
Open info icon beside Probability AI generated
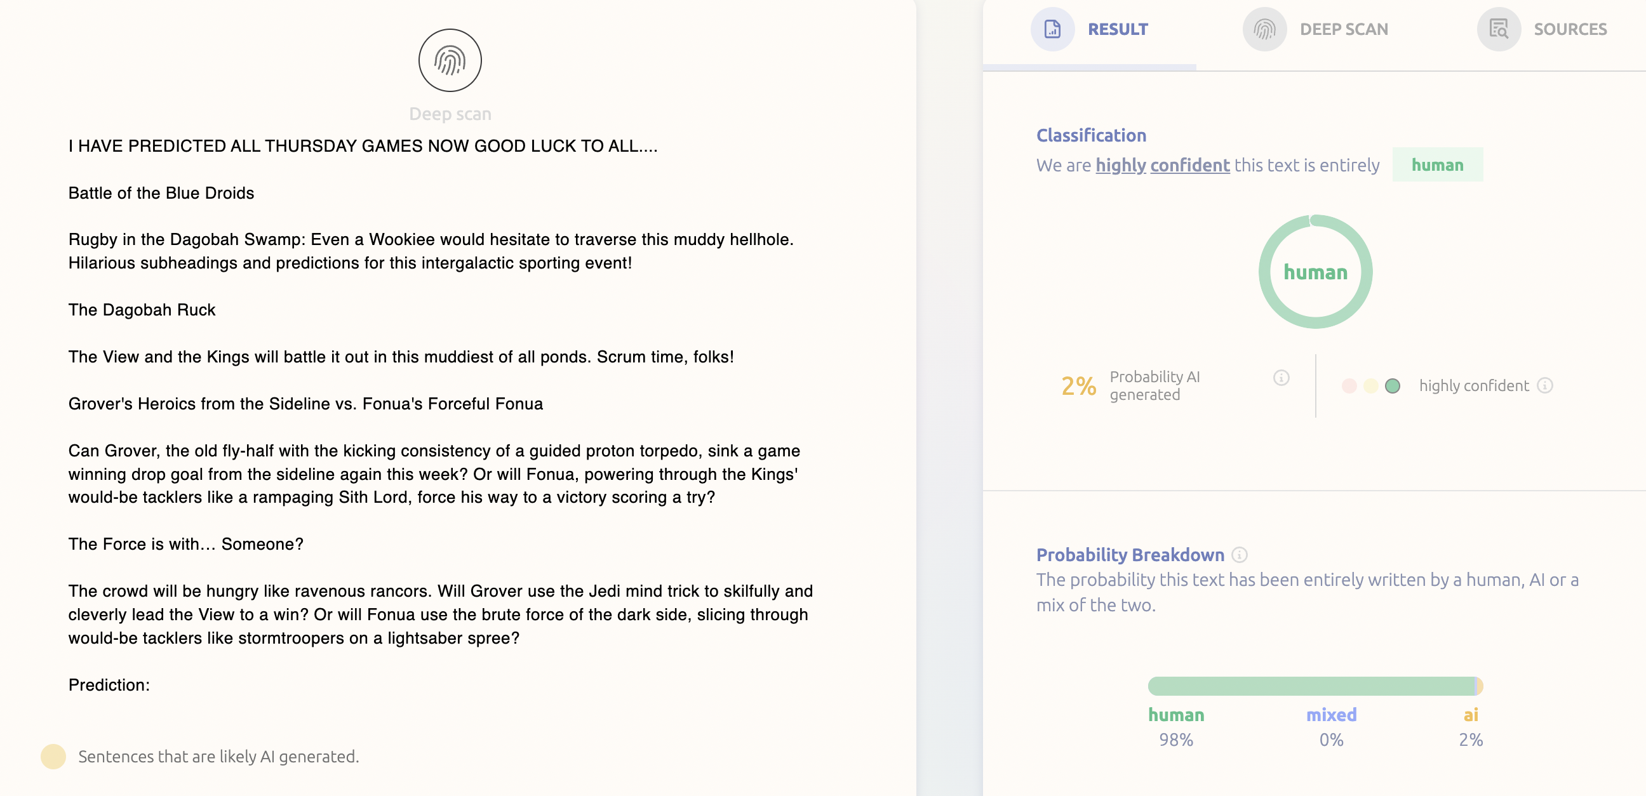click(1281, 378)
